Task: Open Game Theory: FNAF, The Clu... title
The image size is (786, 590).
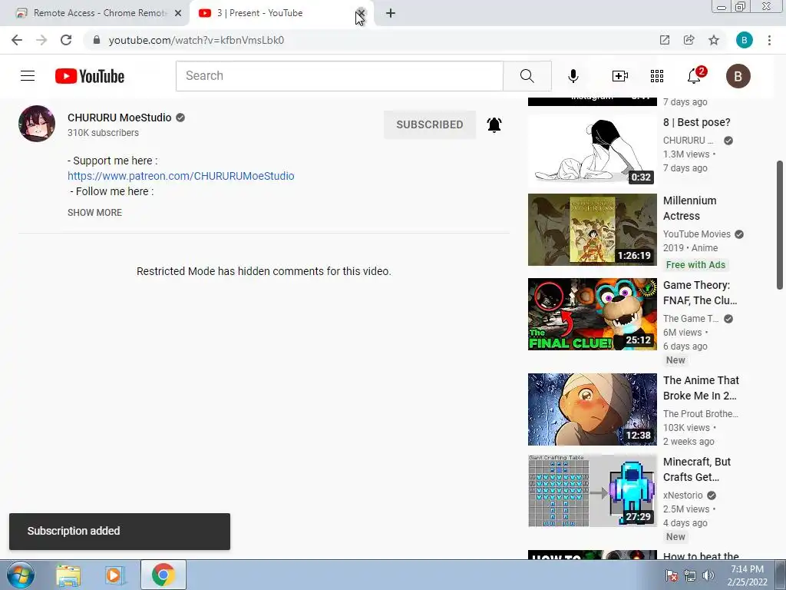Action: tap(700, 293)
